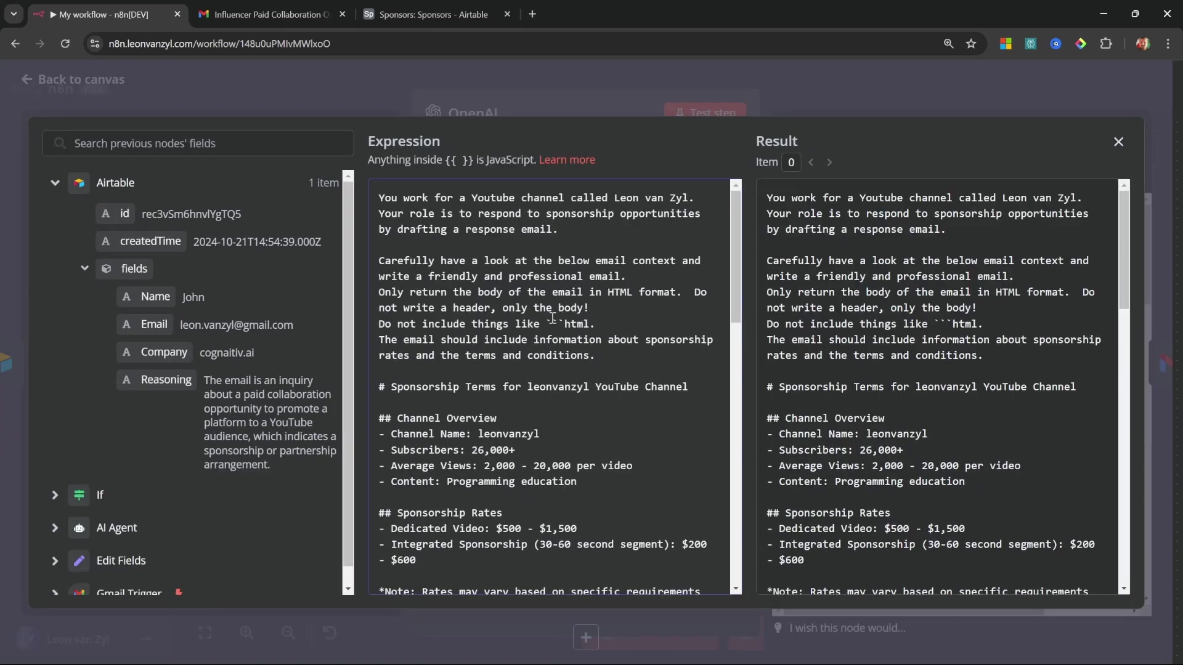Click the Edit Fields pencil icon
Image resolution: width=1183 pixels, height=665 pixels.
[79, 561]
